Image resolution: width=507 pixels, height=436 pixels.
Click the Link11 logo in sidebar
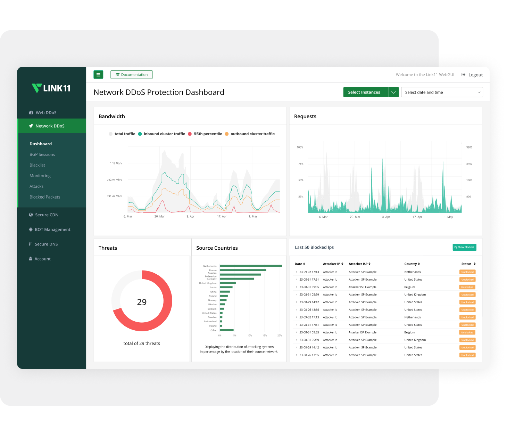(51, 88)
